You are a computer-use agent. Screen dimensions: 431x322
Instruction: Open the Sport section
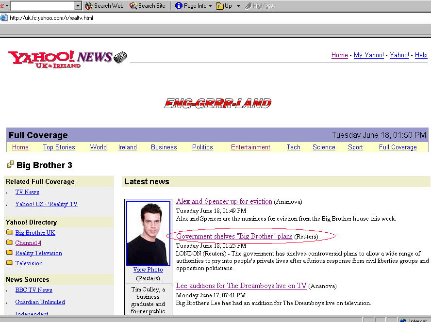click(x=355, y=147)
